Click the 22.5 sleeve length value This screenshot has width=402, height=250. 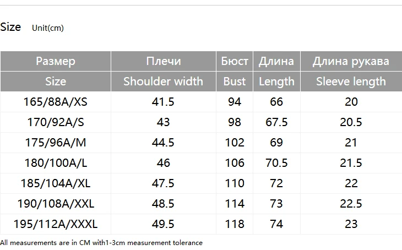click(351, 204)
